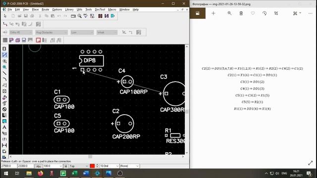This screenshot has width=317, height=178.
Task: Open Word from the taskbar
Action: coord(86,174)
